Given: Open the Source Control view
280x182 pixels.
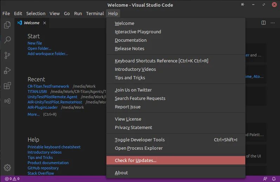Looking at the screenshot, I should click(x=7, y=55).
